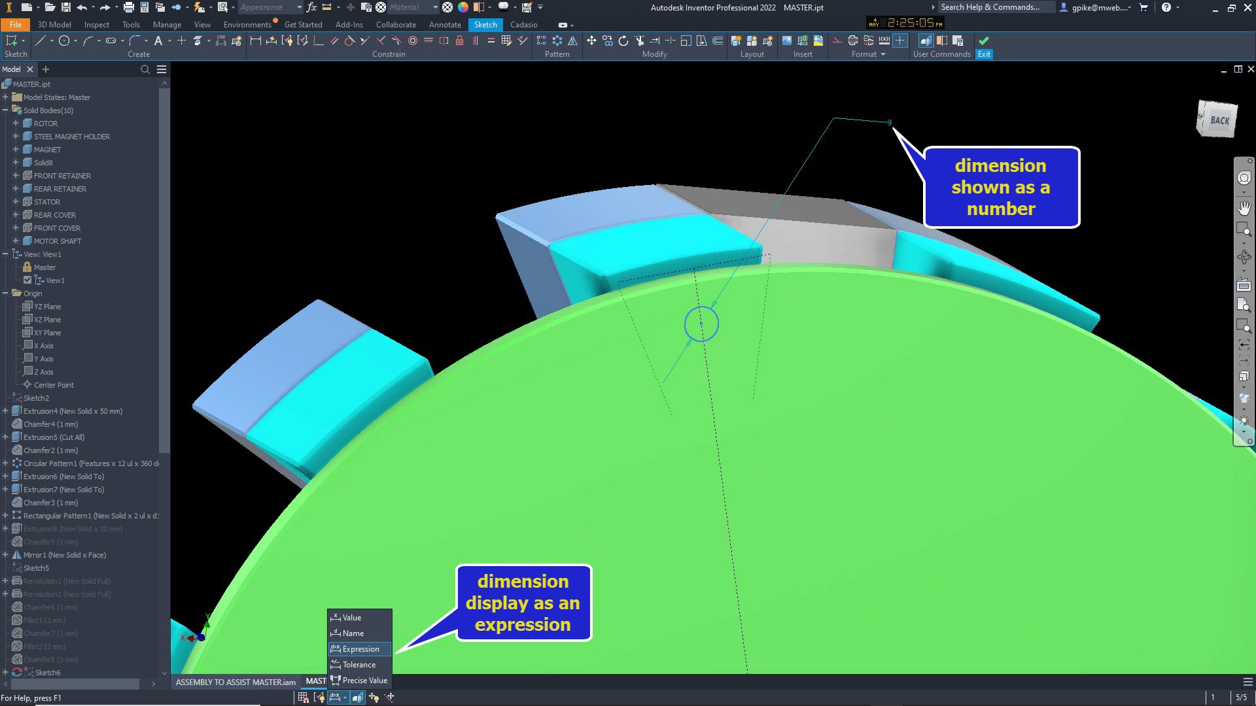Select the Circle sketch tool
Image resolution: width=1256 pixels, height=706 pixels.
[x=64, y=41]
